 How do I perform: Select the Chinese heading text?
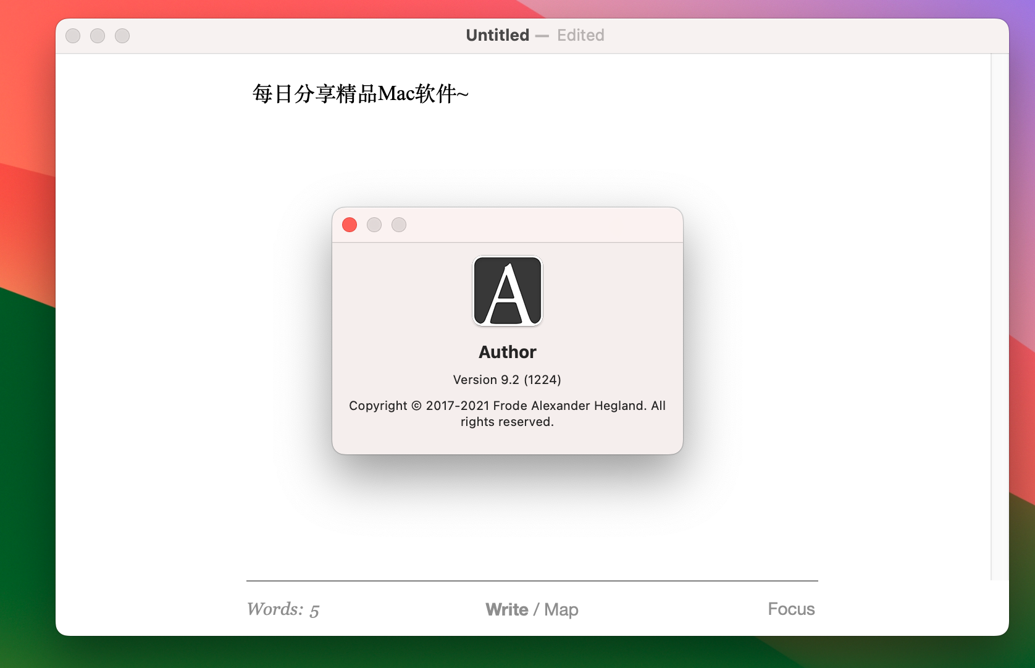click(359, 93)
